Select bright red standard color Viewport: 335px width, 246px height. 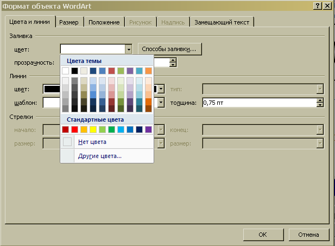pyautogui.click(x=74, y=129)
